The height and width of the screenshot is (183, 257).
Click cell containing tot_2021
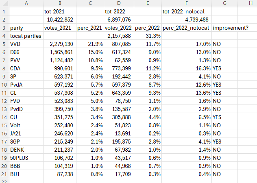click(x=60, y=11)
